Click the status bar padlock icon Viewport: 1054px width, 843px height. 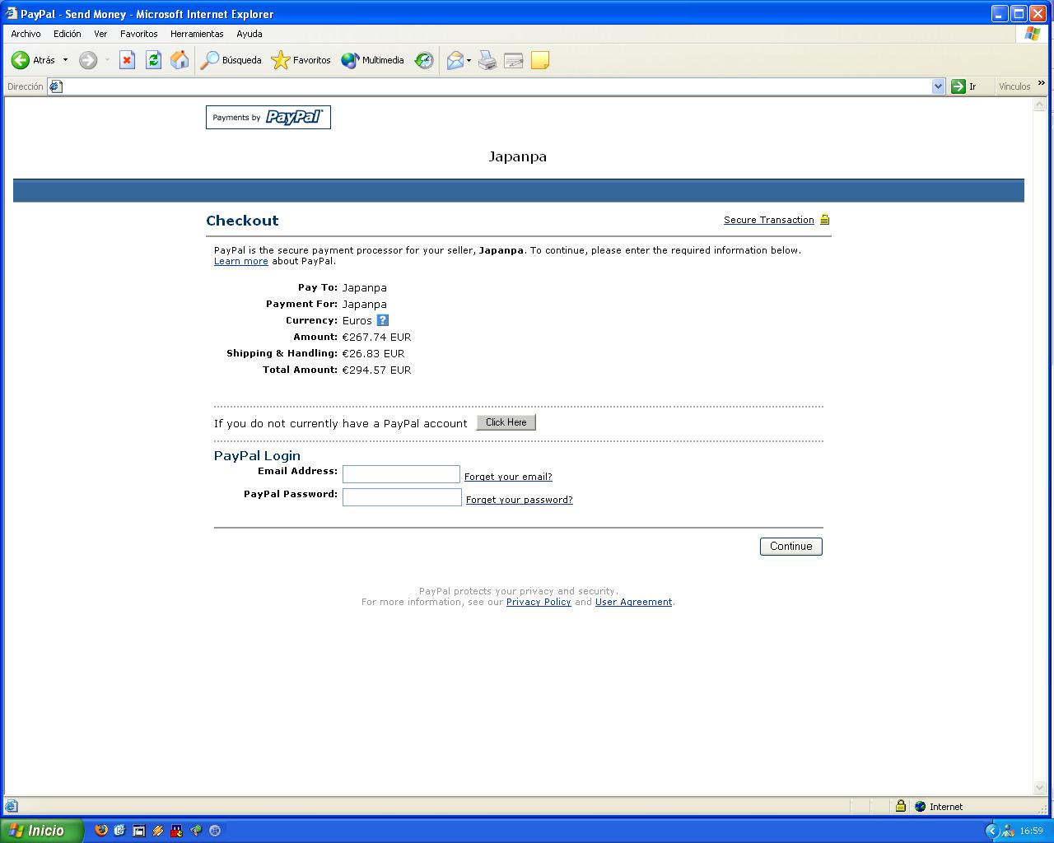pos(901,806)
